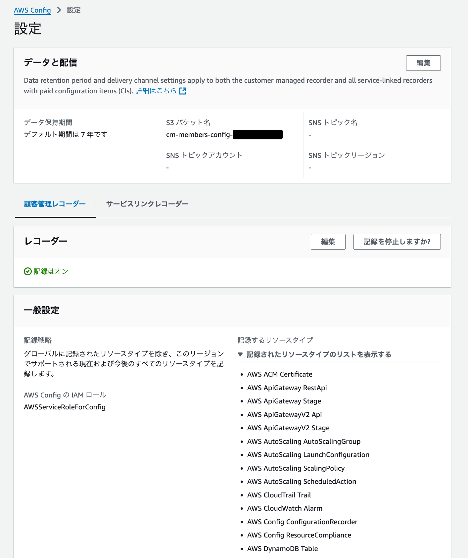This screenshot has height=558, width=468.
Task: Click the 編集 button in レコーダー section
Action: click(x=328, y=242)
